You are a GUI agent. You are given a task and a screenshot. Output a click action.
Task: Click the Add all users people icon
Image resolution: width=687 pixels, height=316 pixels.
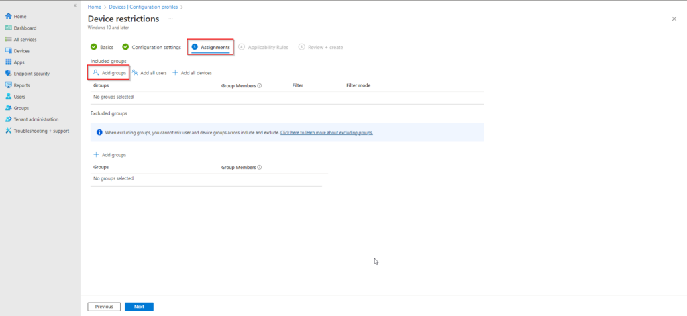click(135, 73)
